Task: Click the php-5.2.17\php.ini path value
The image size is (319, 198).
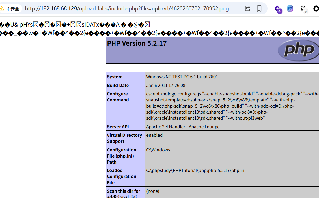Action: (x=196, y=171)
